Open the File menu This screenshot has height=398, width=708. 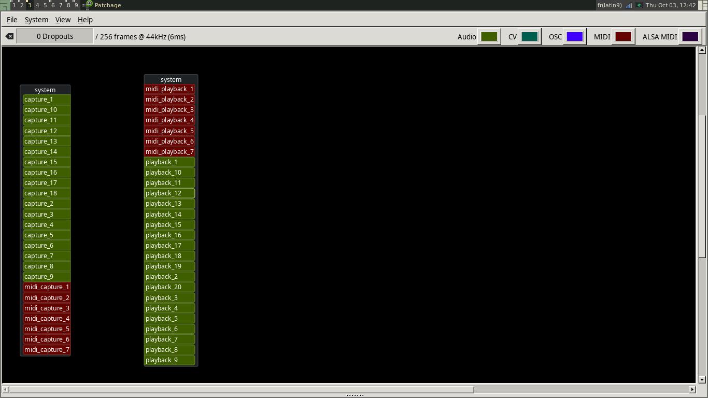click(12, 20)
